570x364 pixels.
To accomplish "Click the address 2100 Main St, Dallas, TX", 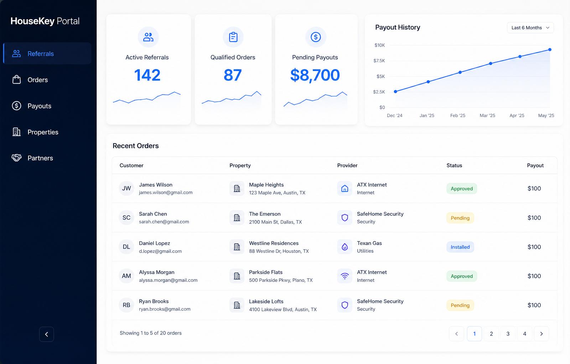I will (x=275, y=222).
